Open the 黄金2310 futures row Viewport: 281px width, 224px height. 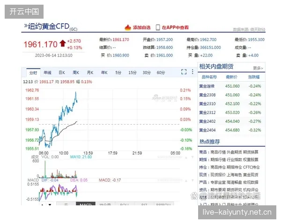click(x=231, y=104)
